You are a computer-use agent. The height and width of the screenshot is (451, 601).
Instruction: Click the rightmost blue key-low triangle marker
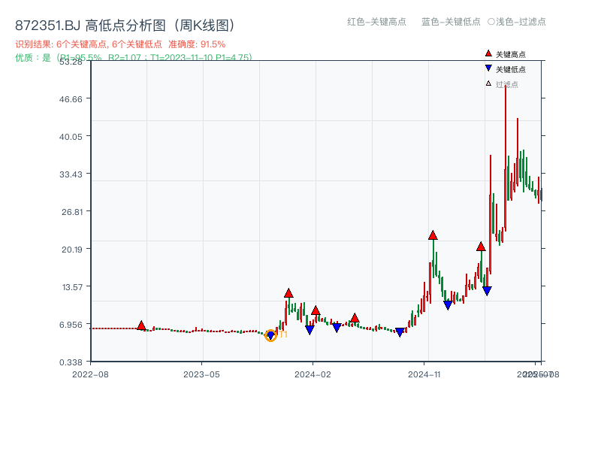tap(488, 290)
